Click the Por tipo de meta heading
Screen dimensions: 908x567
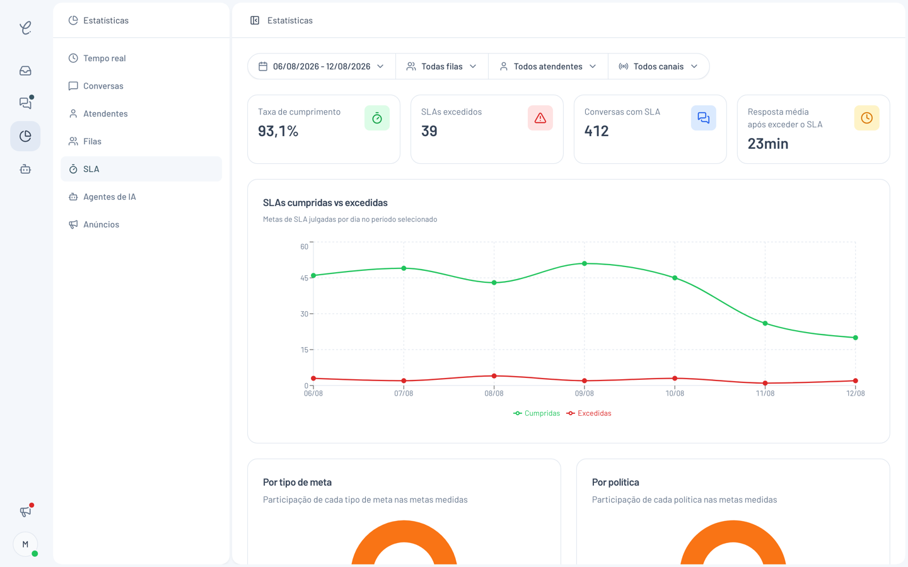[297, 483]
